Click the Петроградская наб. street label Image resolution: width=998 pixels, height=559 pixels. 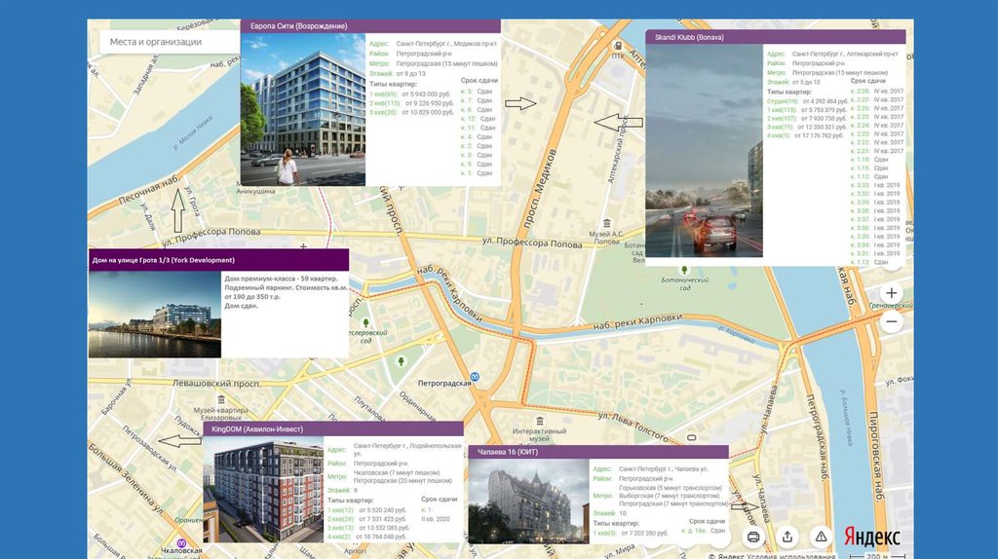818,437
